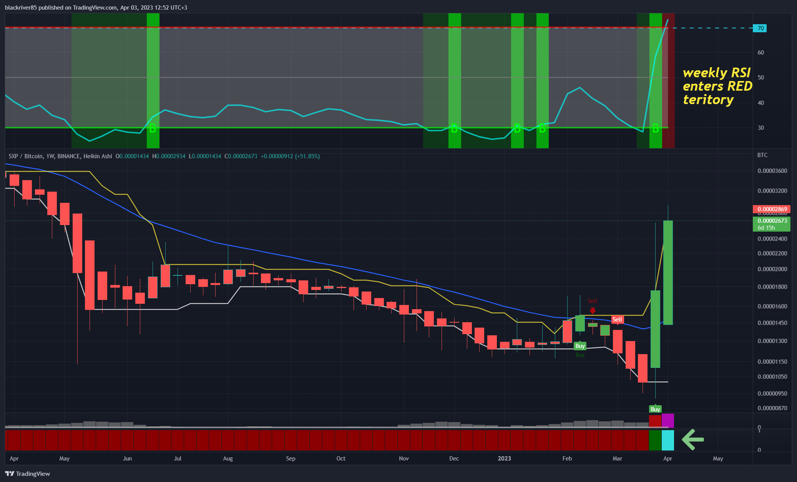This screenshot has width=797, height=482.
Task: Click the BTC currency label on the price axis
Action: point(762,155)
